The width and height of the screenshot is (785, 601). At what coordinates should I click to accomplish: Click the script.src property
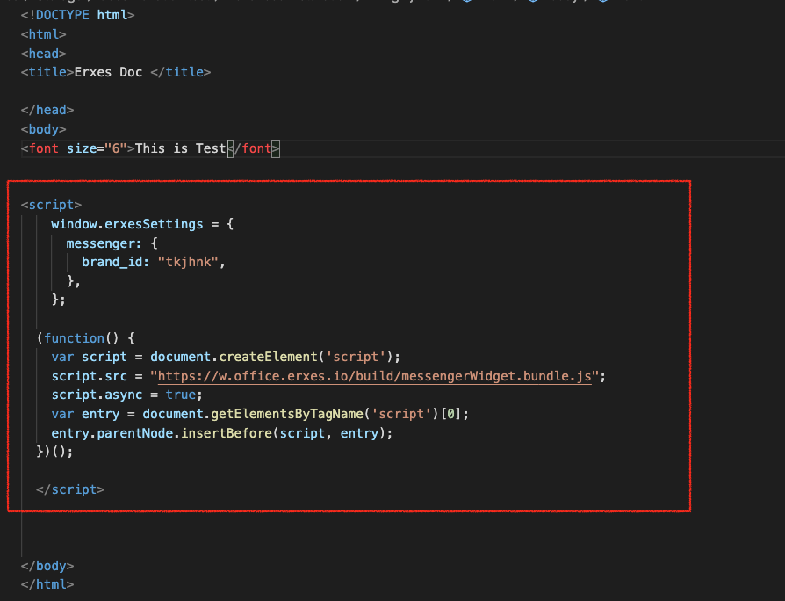(89, 376)
